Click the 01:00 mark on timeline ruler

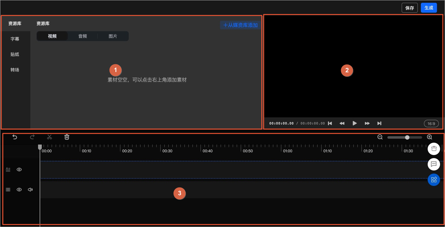287,151
